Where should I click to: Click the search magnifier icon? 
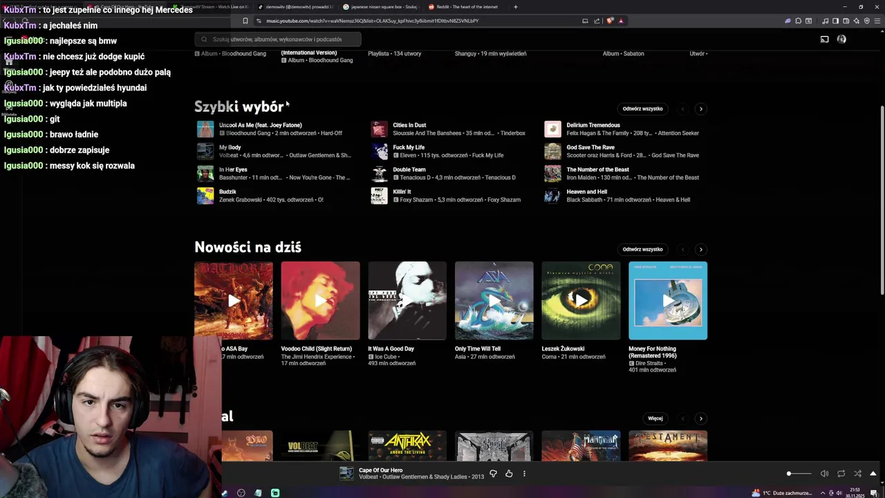pyautogui.click(x=204, y=39)
